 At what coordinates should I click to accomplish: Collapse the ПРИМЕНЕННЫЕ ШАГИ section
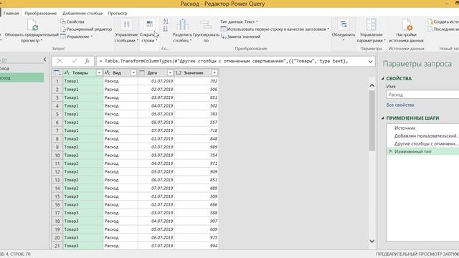click(382, 118)
